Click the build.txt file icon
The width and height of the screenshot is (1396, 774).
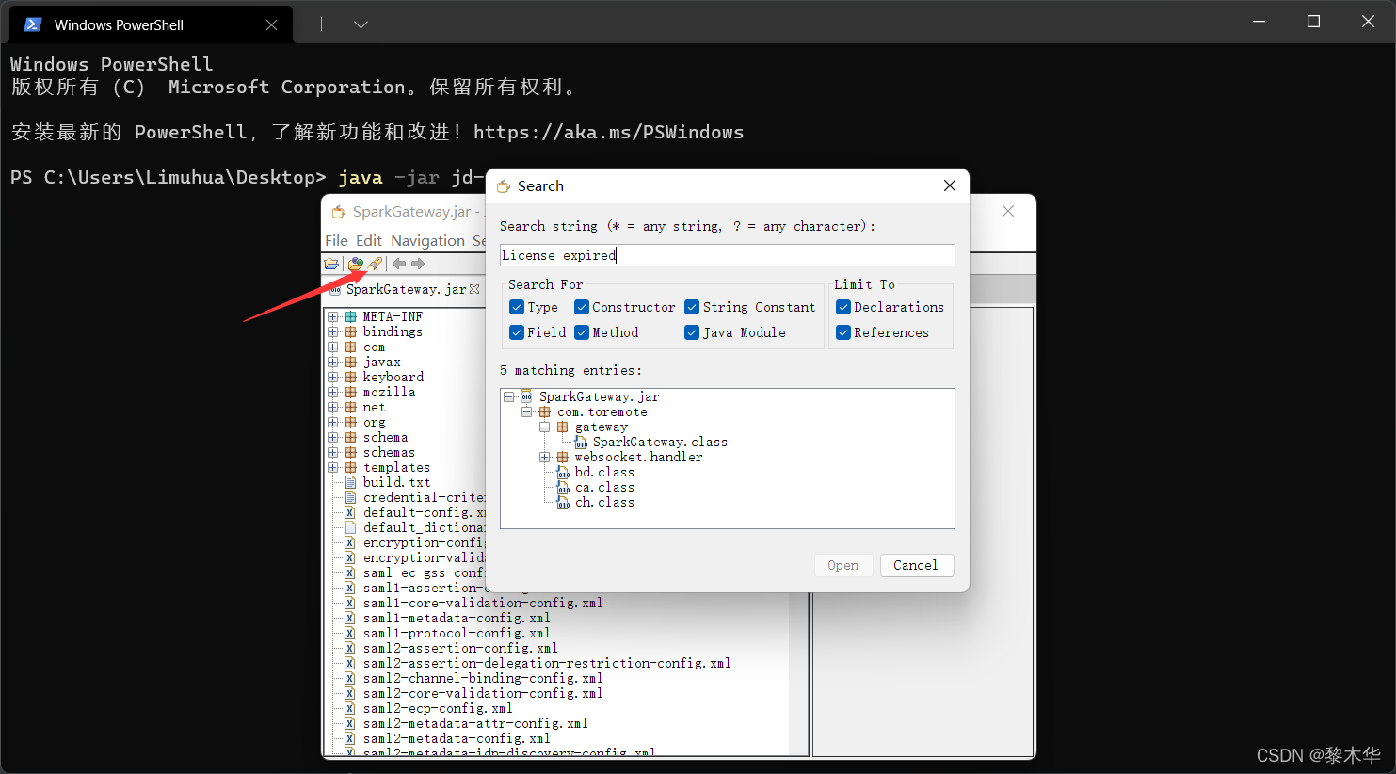350,482
